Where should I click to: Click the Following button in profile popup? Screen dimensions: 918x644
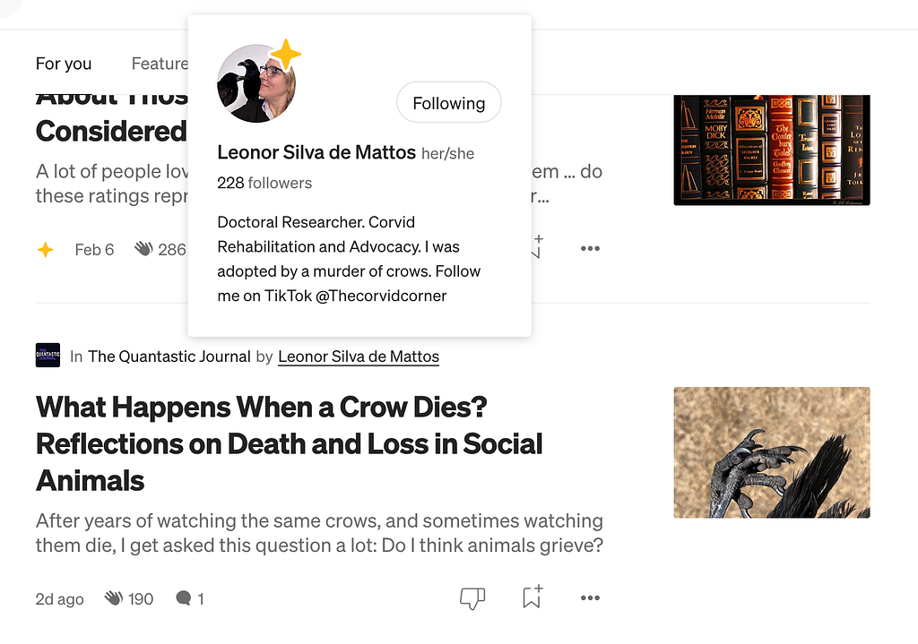tap(449, 102)
